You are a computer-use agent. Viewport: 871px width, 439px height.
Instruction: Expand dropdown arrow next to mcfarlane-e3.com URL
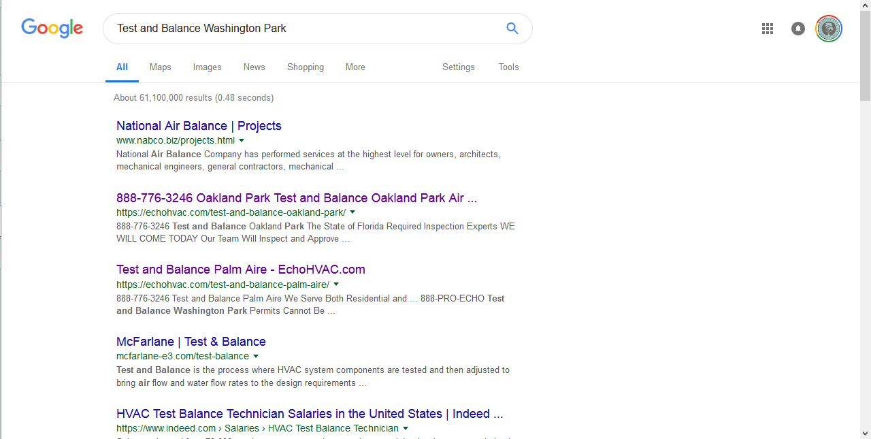pyautogui.click(x=256, y=356)
